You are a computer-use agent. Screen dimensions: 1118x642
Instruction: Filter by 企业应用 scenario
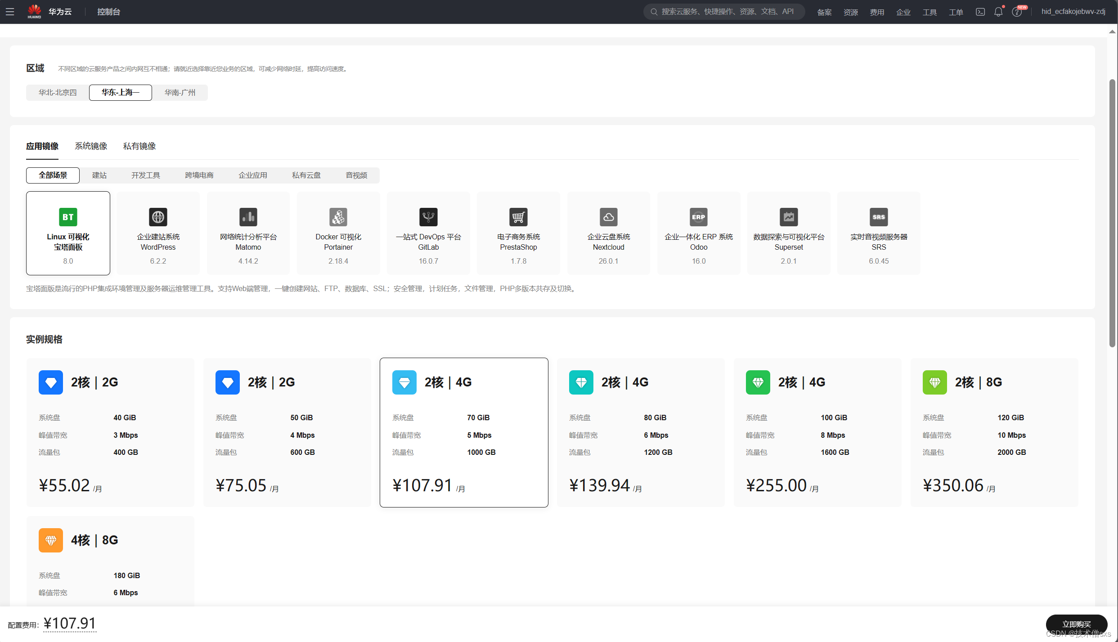[x=253, y=175]
